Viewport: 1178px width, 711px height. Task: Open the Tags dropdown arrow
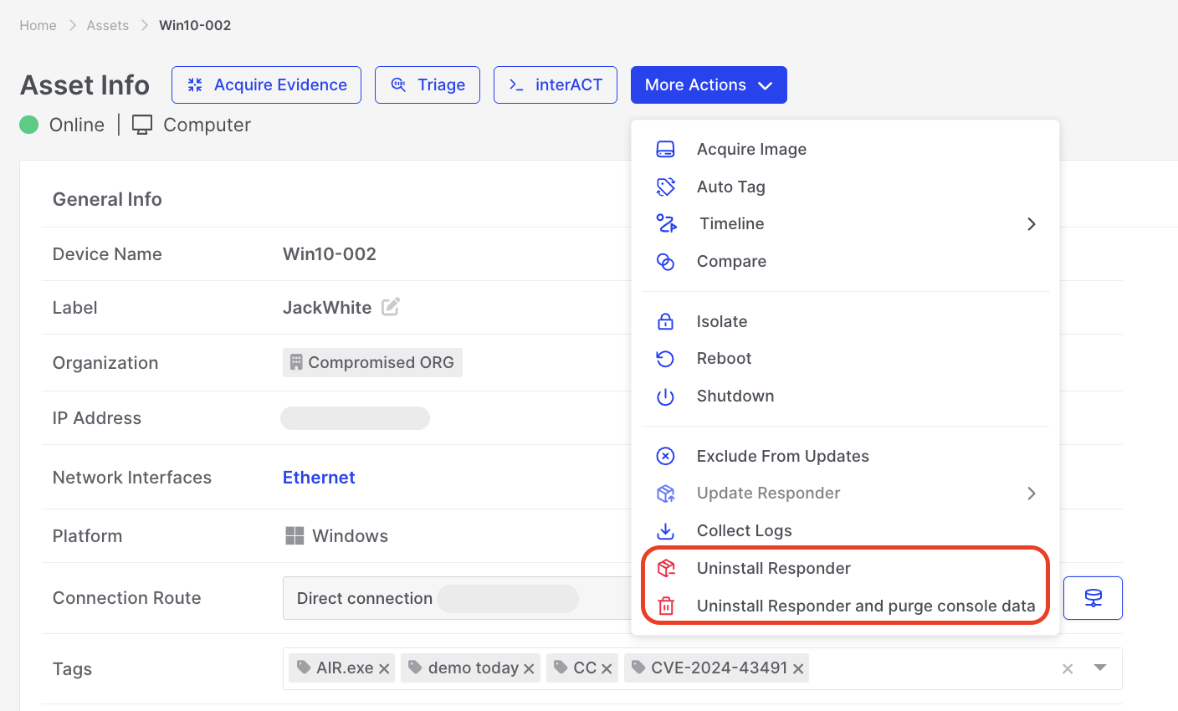click(1100, 668)
